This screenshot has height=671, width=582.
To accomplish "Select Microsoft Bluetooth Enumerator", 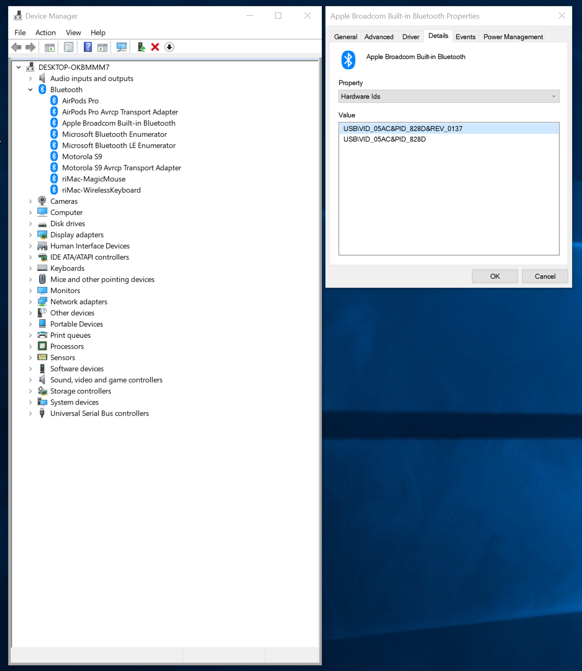I will 114,134.
